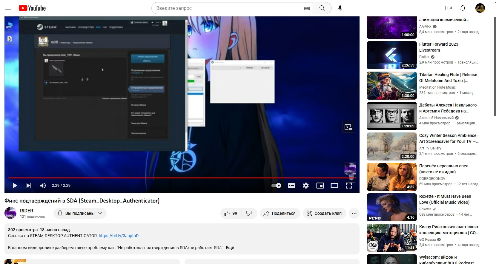
Task: Open the bit.ly/3JupthD link
Action: point(119,236)
